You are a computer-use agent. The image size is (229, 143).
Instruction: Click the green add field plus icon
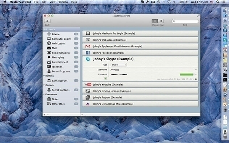pyautogui.click(x=105, y=79)
